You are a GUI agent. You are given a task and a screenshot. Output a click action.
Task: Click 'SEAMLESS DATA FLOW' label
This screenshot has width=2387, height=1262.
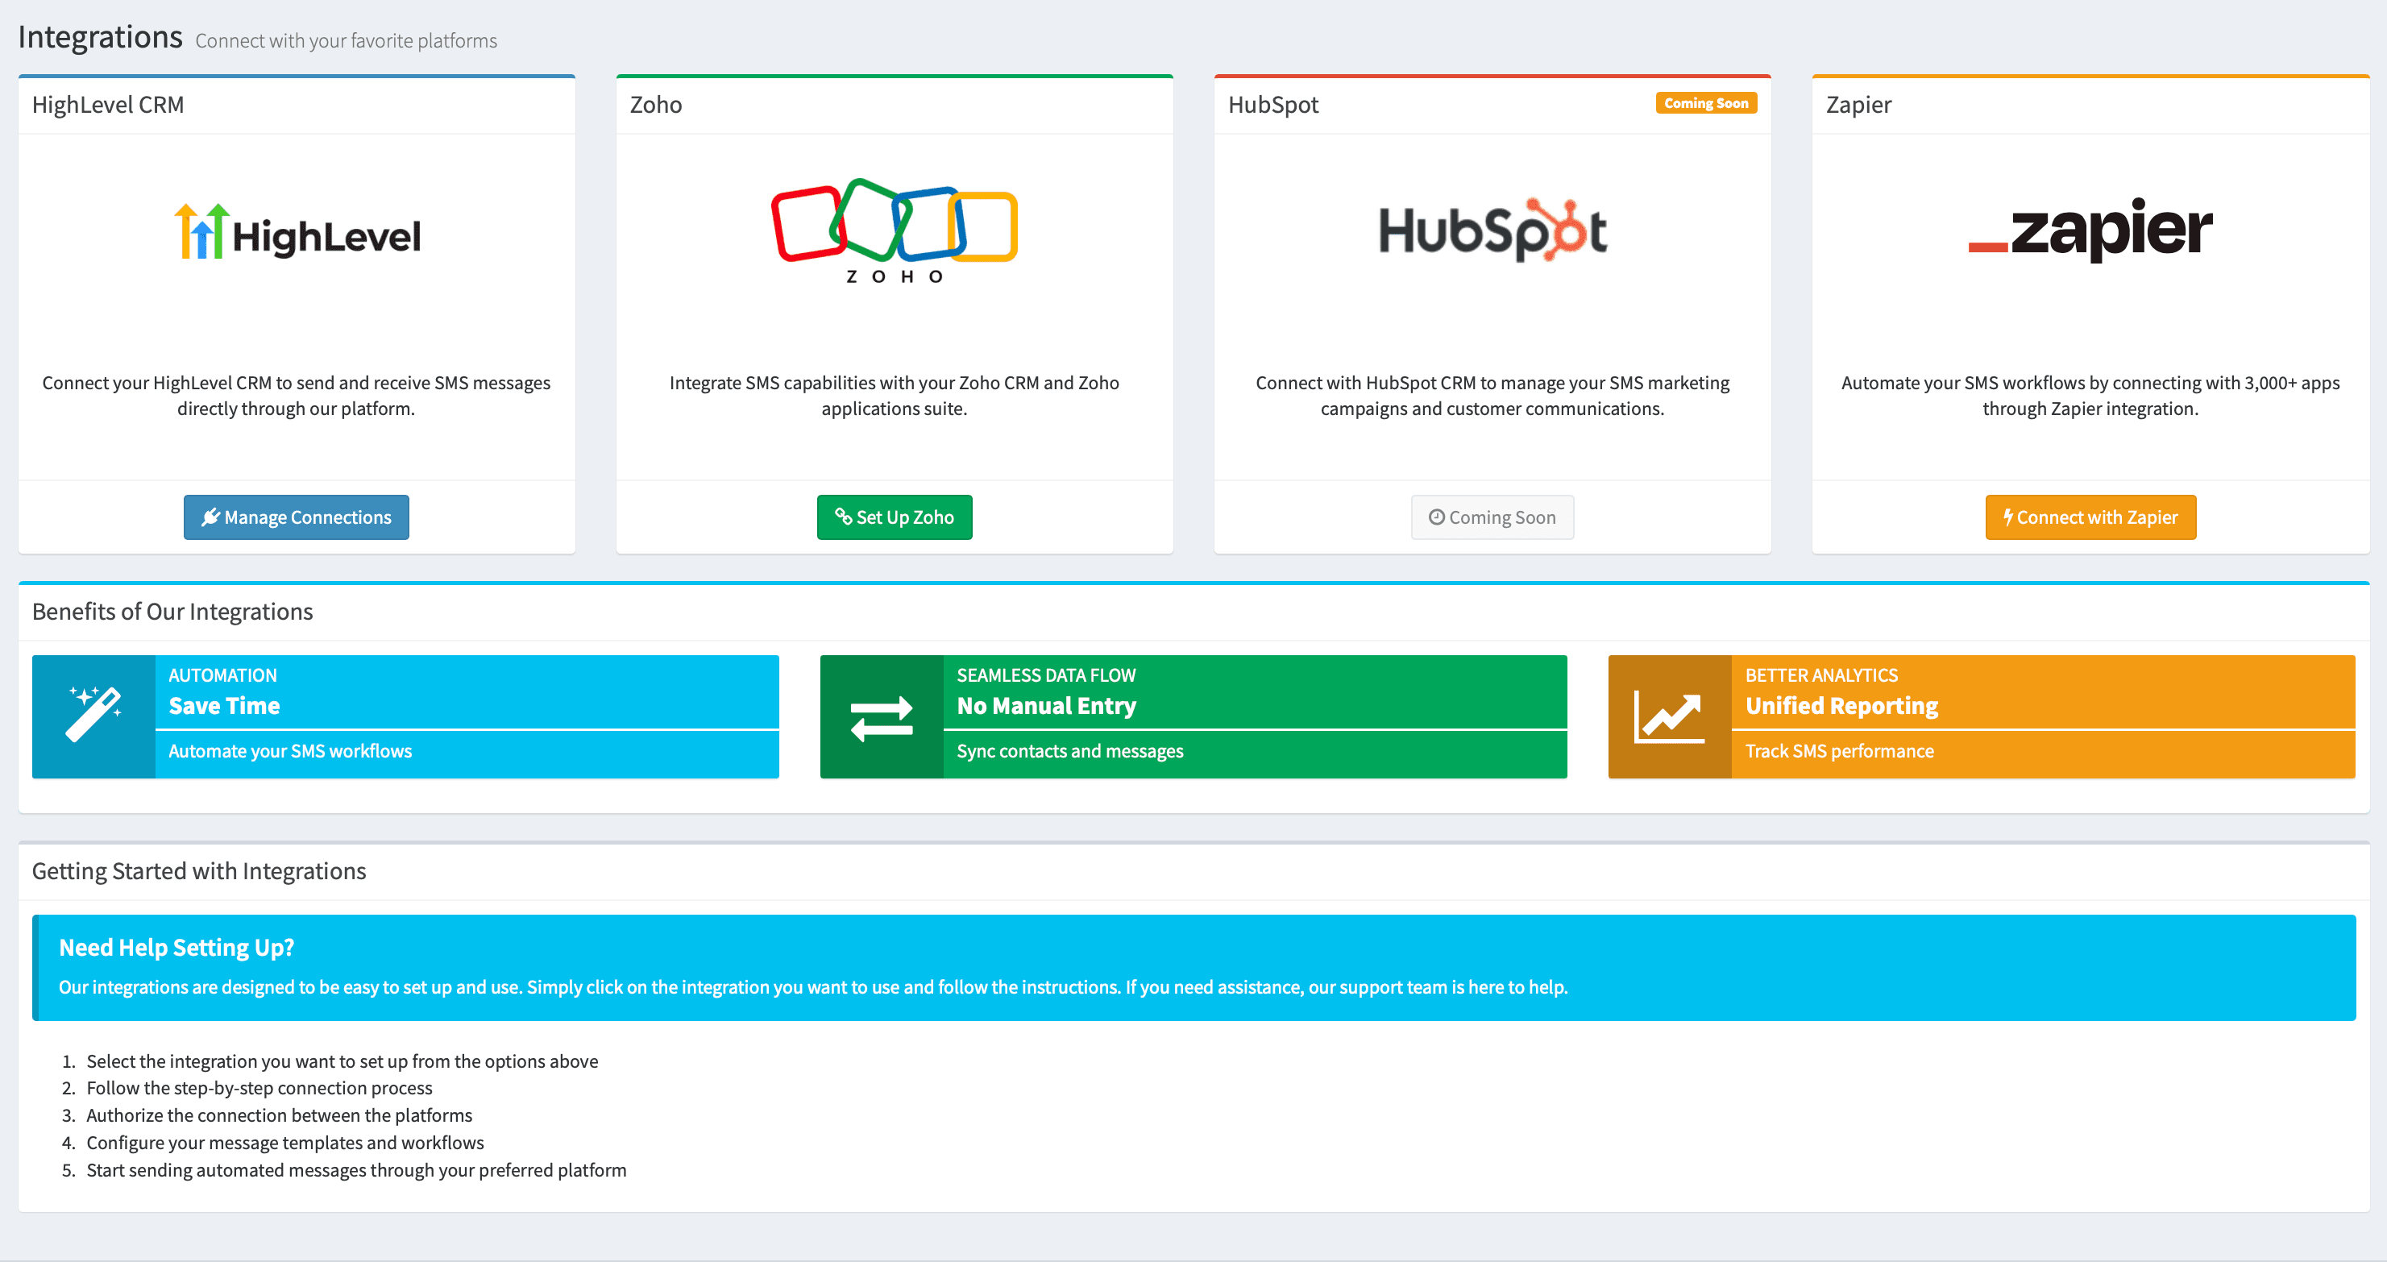(1046, 675)
